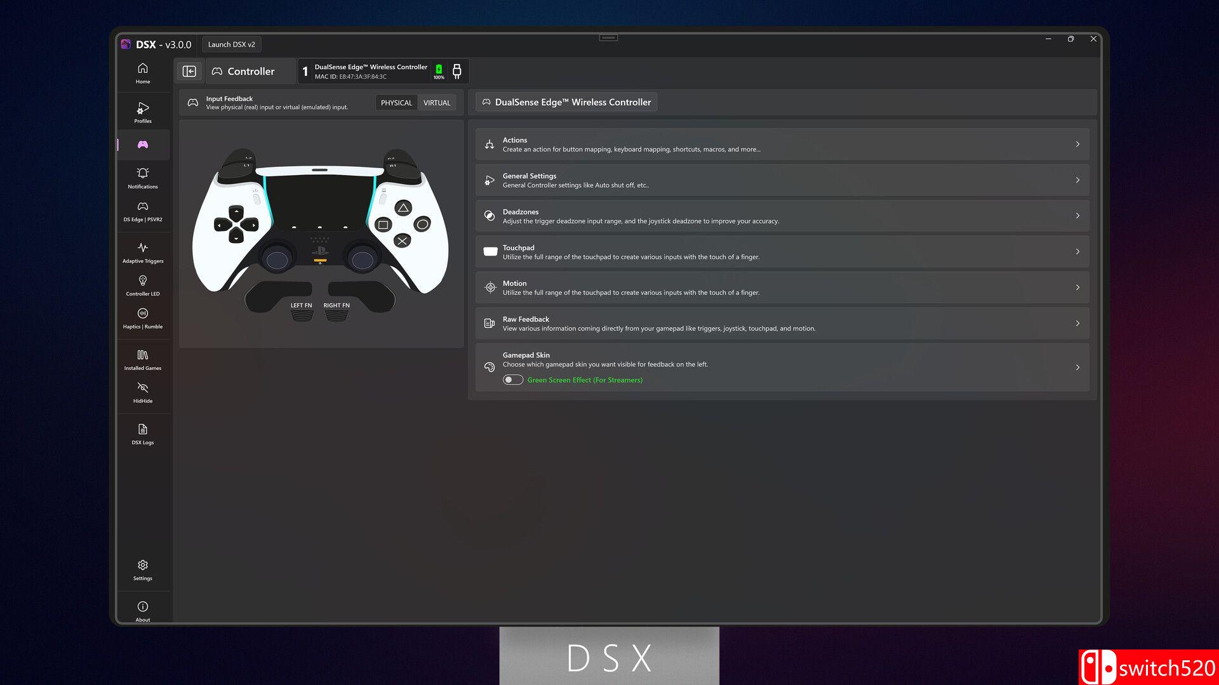
Task: Click the Input Feedback gamepad icon
Action: 193,102
